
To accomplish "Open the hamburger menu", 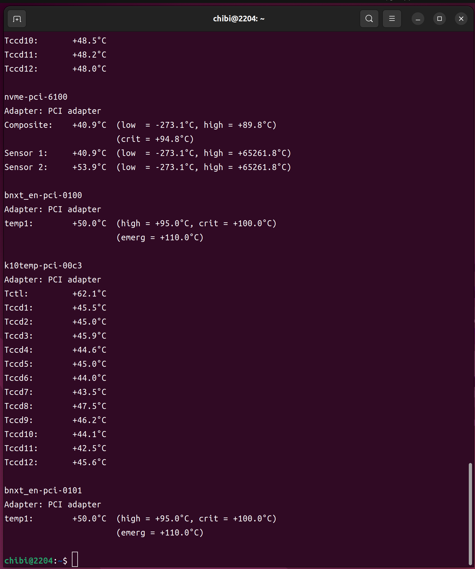I will click(391, 19).
